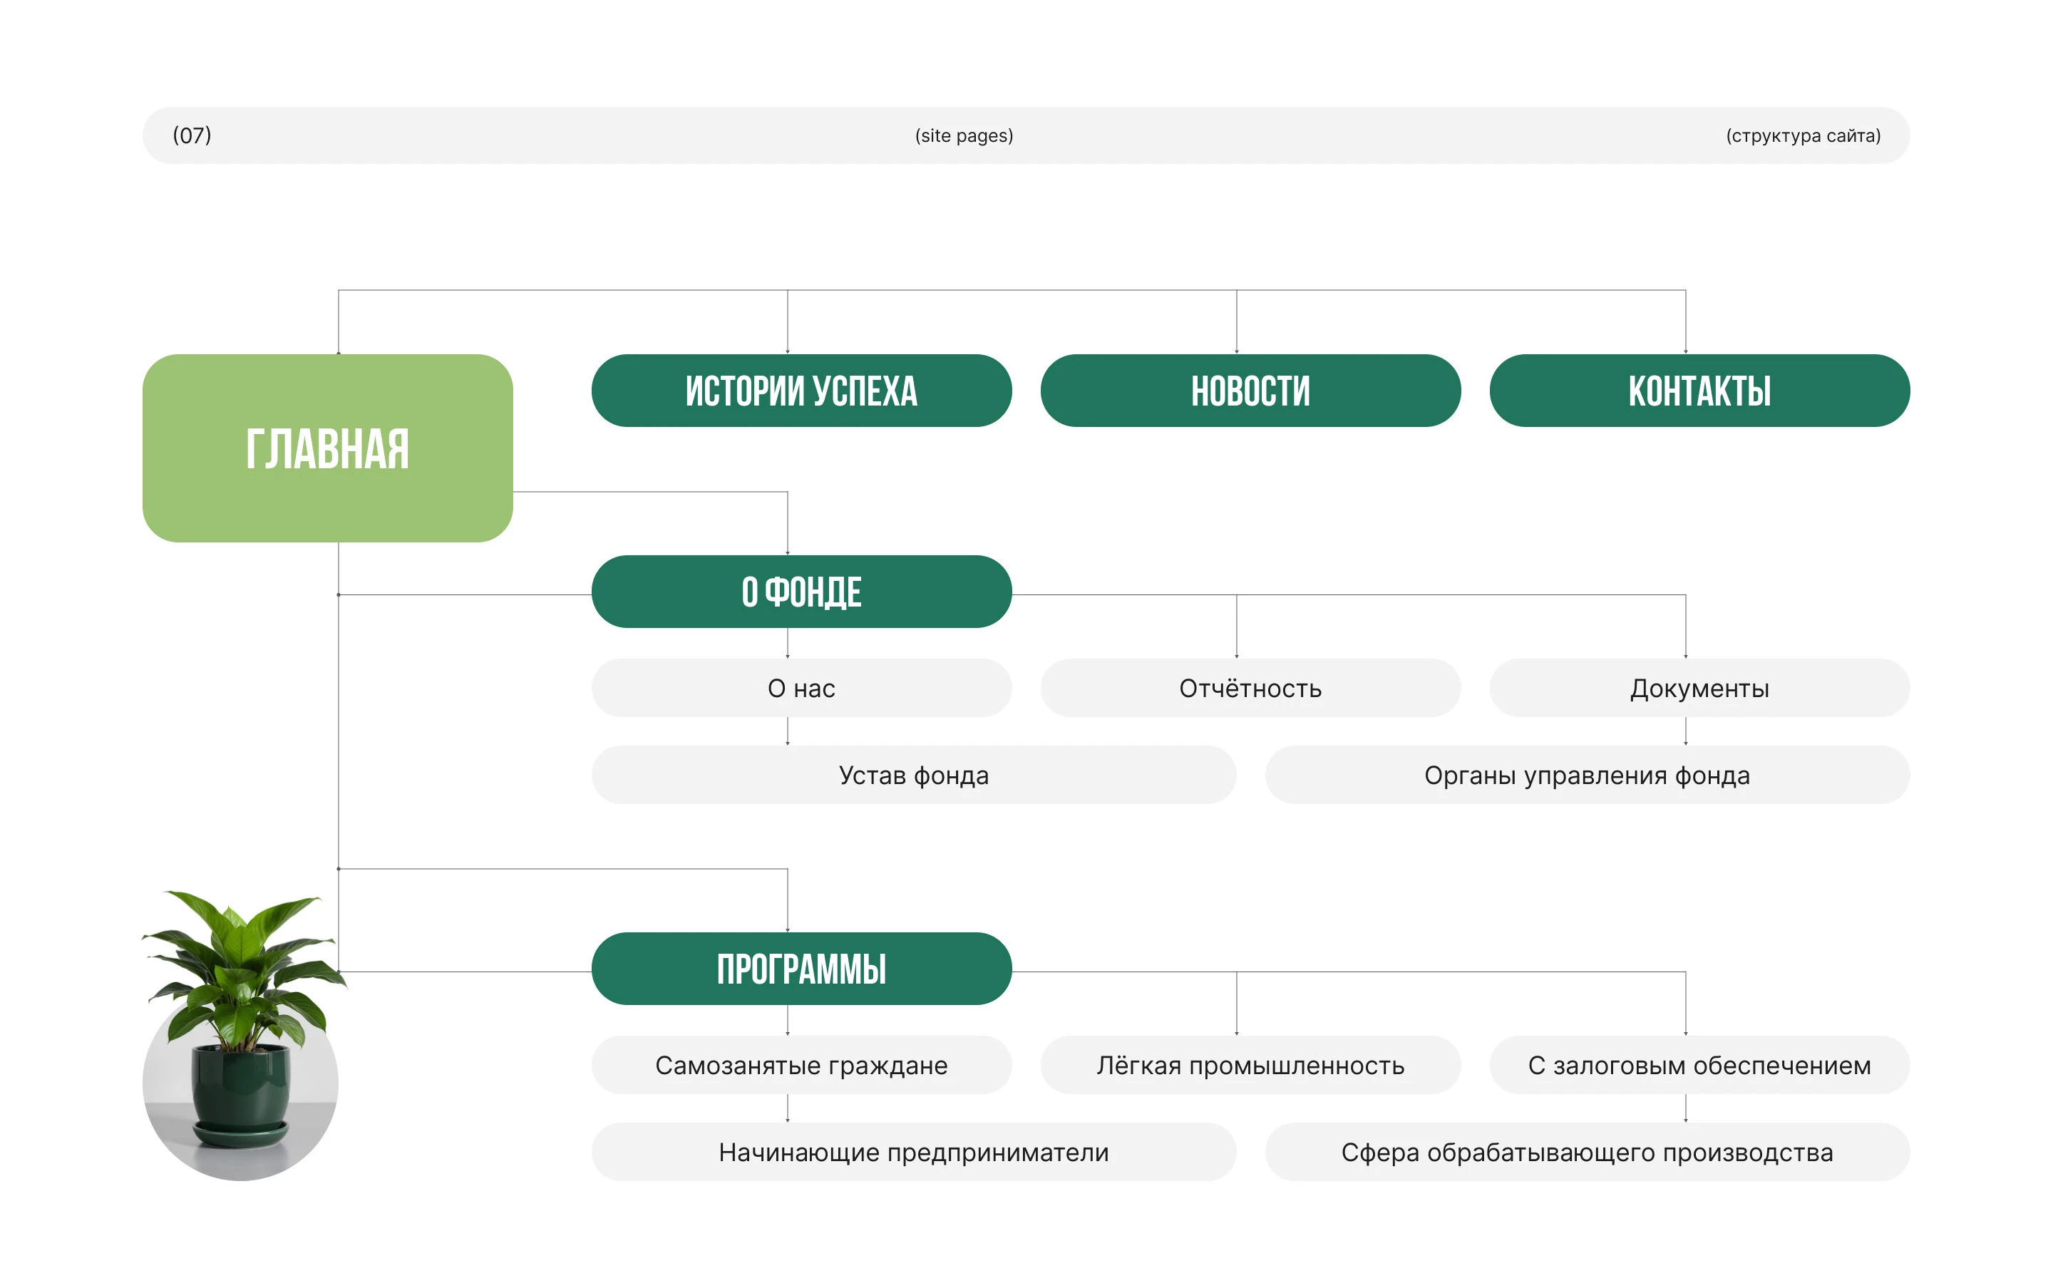Select Самозанятые граждане program pill
This screenshot has height=1288, width=2053.
coord(801,1065)
